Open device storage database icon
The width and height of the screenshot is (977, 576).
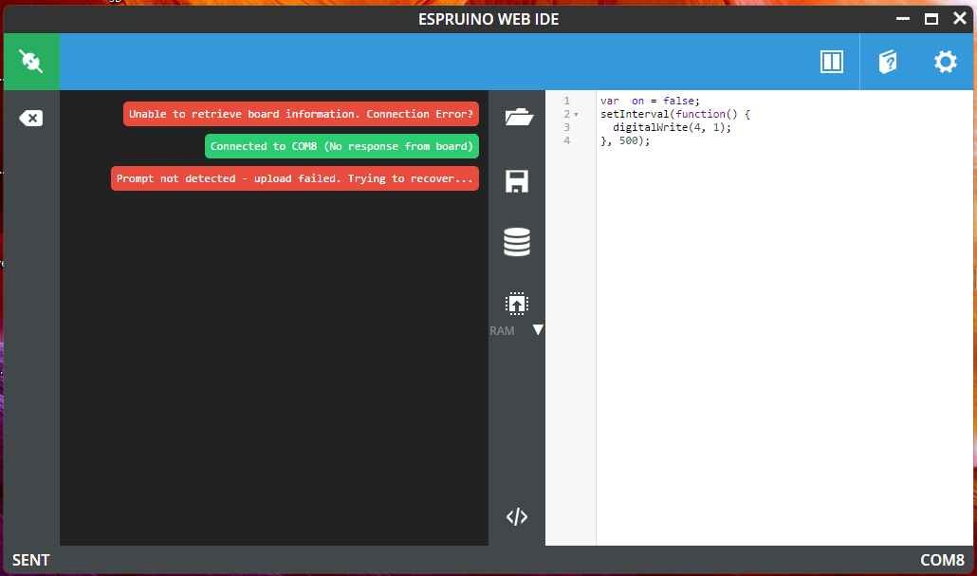[x=517, y=242]
